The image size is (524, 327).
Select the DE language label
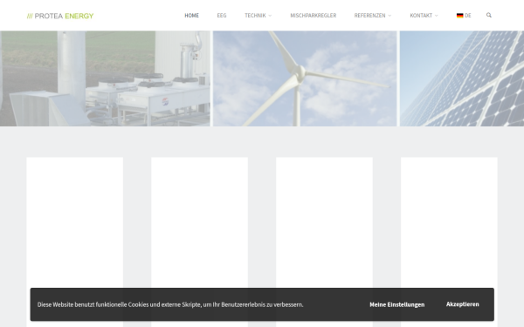[x=468, y=16]
